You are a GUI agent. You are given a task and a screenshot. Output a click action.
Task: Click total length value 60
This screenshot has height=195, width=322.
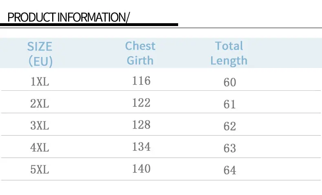pos(230,82)
